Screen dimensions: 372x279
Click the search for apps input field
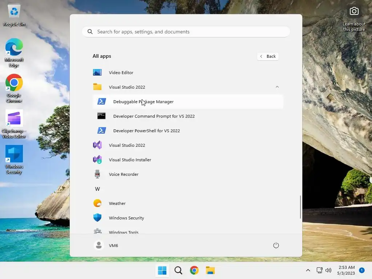pos(186,32)
